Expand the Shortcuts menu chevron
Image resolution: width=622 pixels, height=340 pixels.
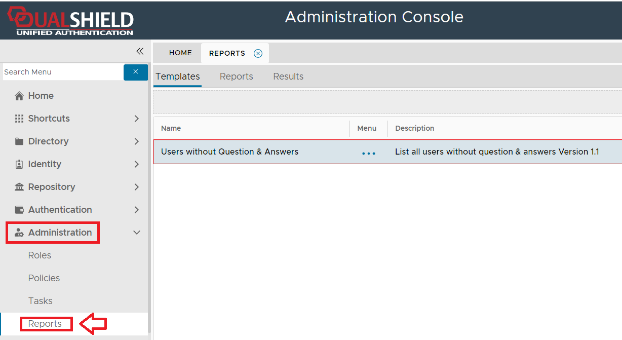pos(136,119)
